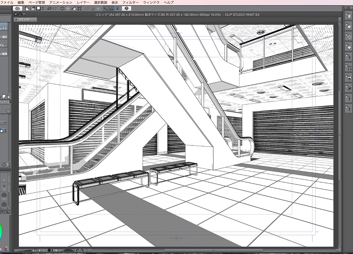The height and width of the screenshot is (254, 353).
Task: Click the Save icon in toolbar
Action: [x=37, y=8]
